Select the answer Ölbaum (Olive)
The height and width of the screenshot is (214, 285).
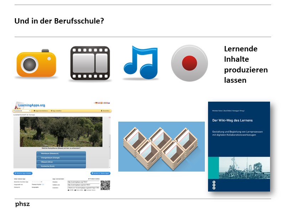pyautogui.click(x=61, y=162)
